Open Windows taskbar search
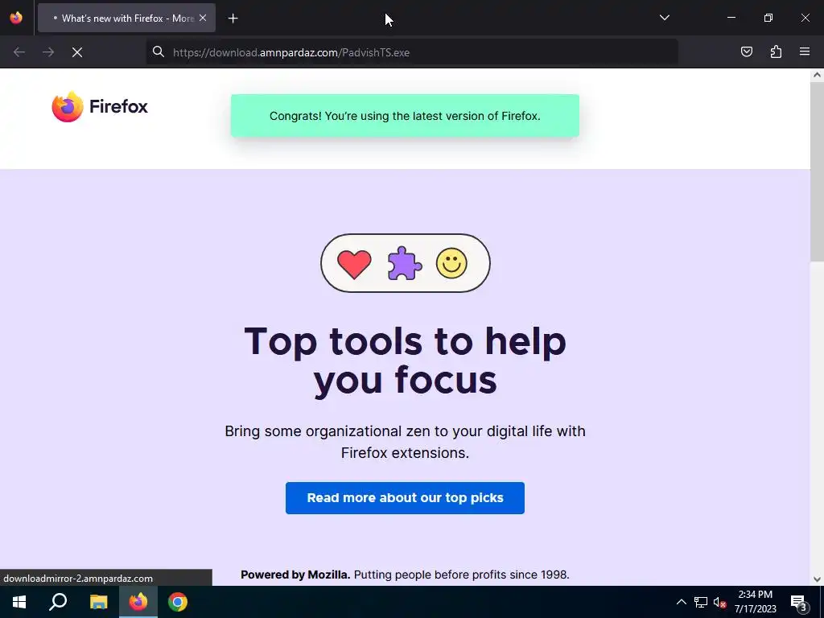The height and width of the screenshot is (618, 824). 58,602
